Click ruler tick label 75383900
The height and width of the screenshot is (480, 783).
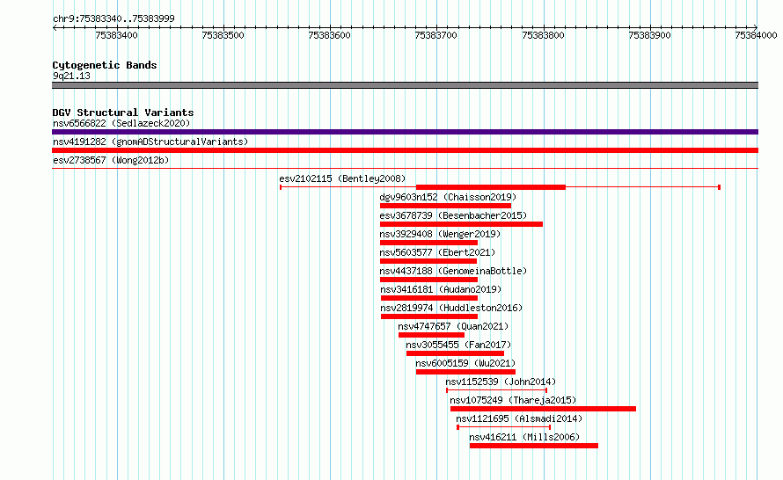click(649, 35)
